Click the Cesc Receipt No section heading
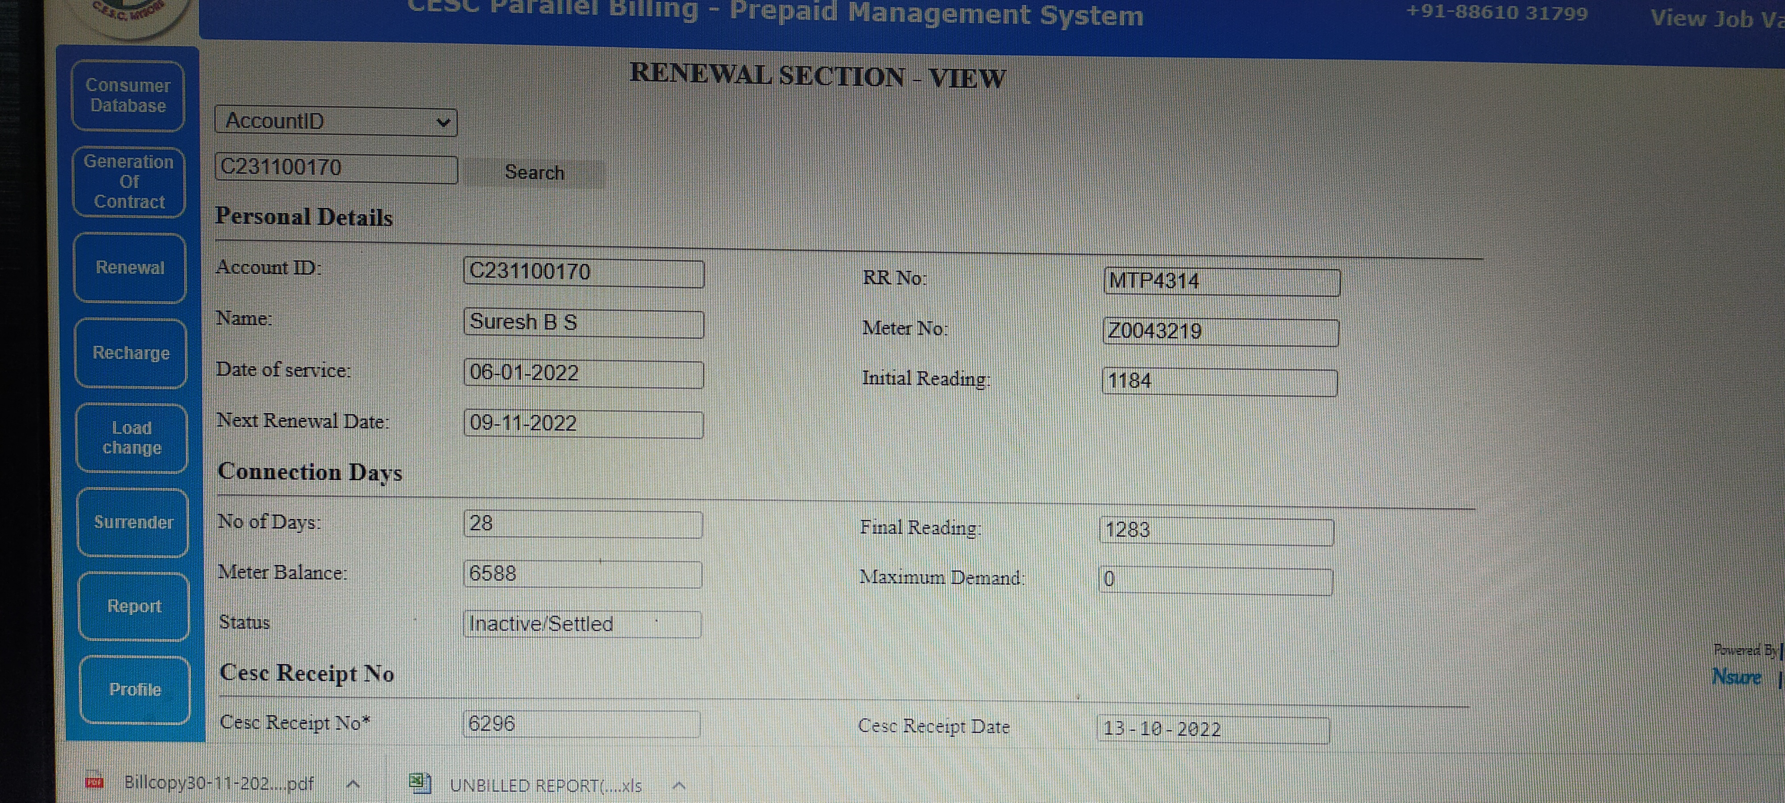This screenshot has width=1785, height=803. point(306,674)
